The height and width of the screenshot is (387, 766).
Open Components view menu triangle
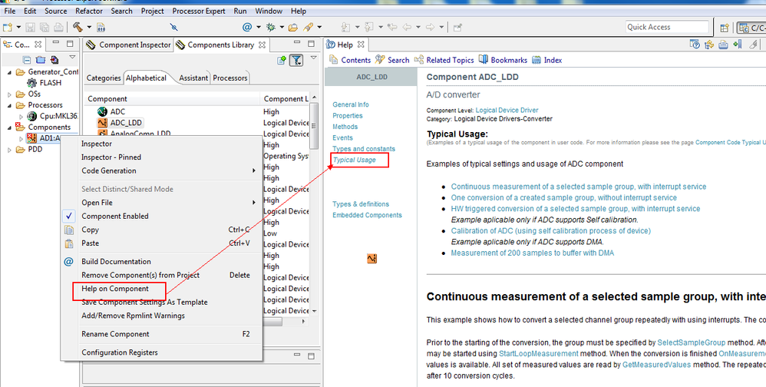pyautogui.click(x=72, y=57)
